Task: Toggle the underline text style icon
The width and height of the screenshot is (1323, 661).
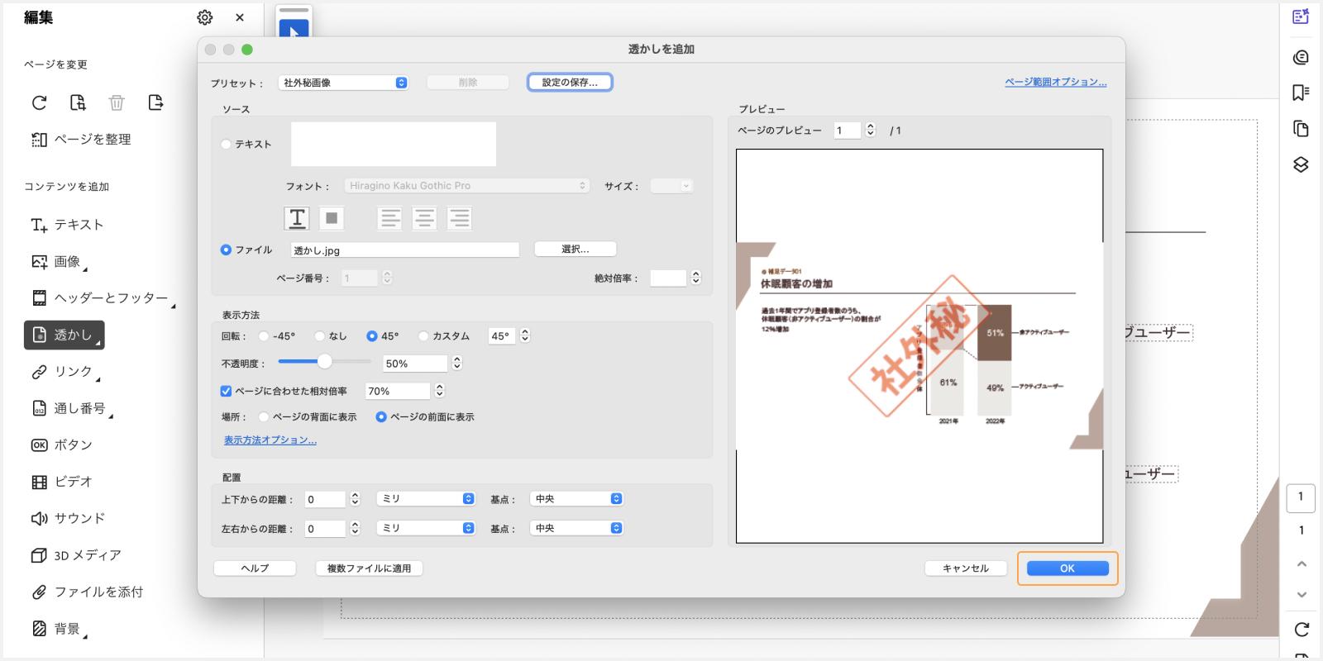Action: pyautogui.click(x=297, y=218)
